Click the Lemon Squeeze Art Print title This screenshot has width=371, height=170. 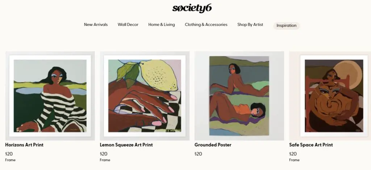click(126, 145)
